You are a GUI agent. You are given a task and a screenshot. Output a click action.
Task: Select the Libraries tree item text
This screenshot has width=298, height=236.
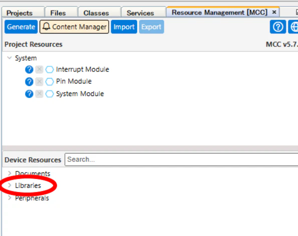pos(28,185)
